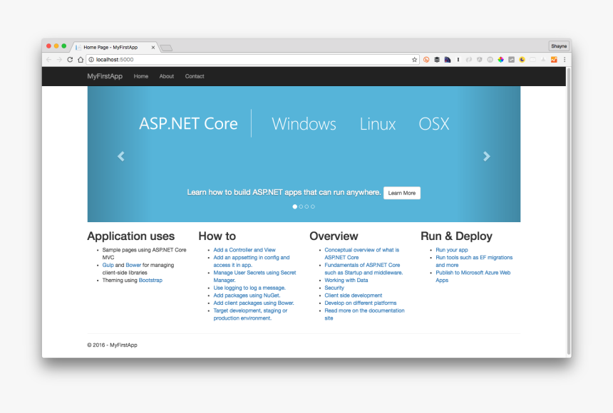
Task: Open the Home nav item
Action: point(140,76)
